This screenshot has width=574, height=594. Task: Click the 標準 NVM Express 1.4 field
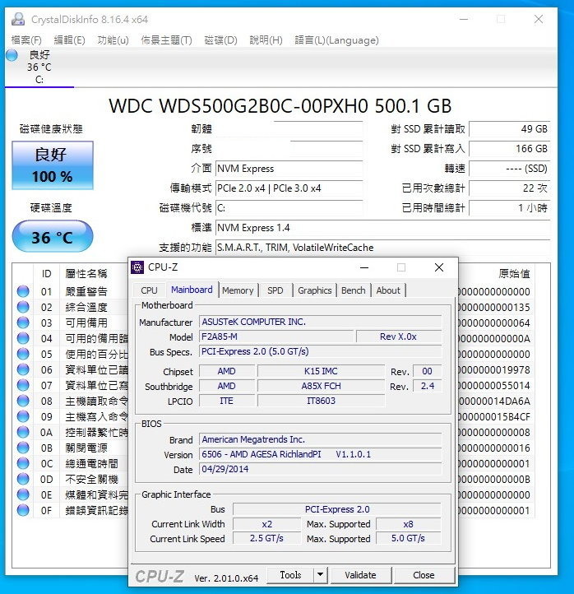pos(382,228)
